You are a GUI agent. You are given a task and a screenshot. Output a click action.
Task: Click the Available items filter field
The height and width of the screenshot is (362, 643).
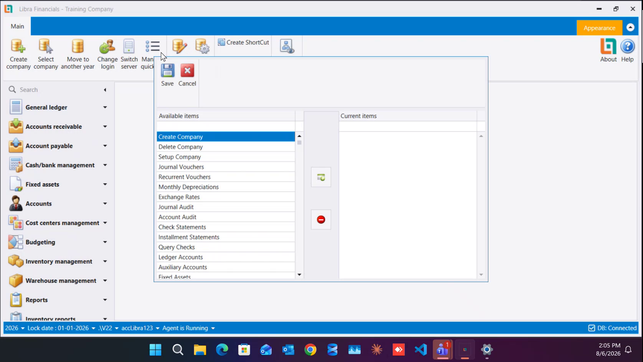[x=226, y=126]
